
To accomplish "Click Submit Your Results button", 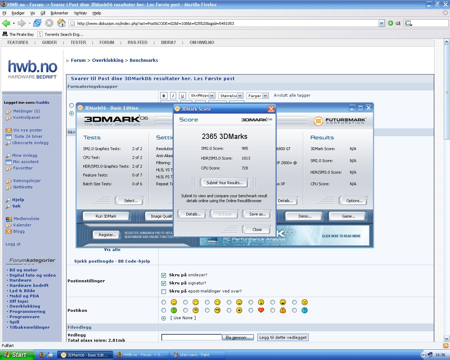I will pyautogui.click(x=224, y=183).
